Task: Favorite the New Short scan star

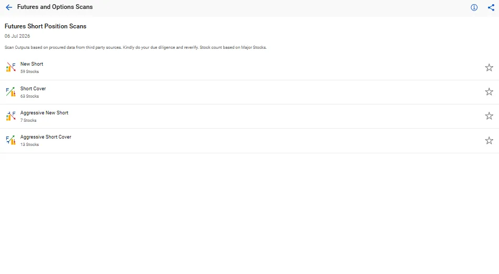Action: [489, 67]
